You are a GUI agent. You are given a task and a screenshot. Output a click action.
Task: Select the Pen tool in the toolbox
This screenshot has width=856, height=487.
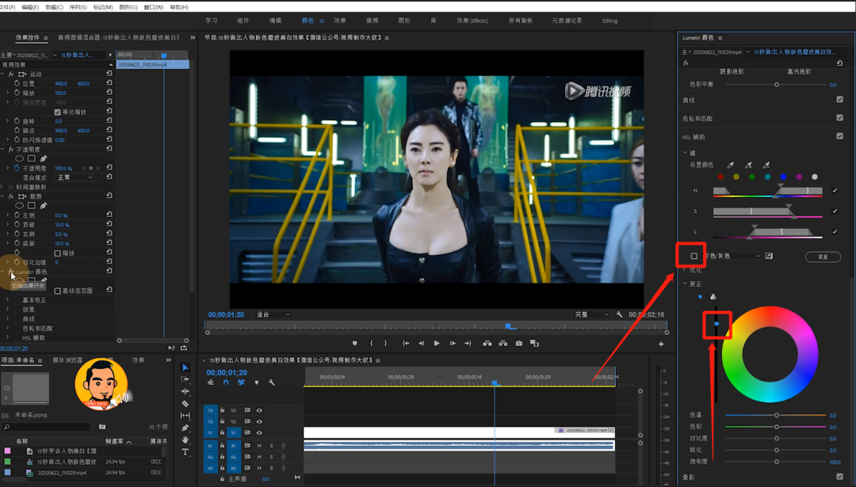click(185, 428)
